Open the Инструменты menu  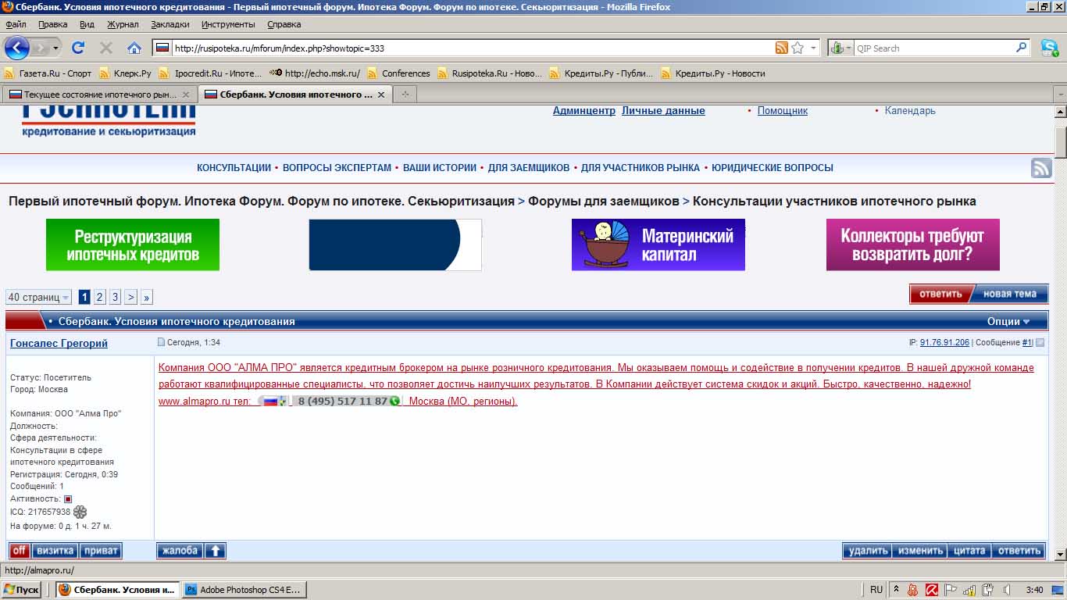tap(228, 24)
